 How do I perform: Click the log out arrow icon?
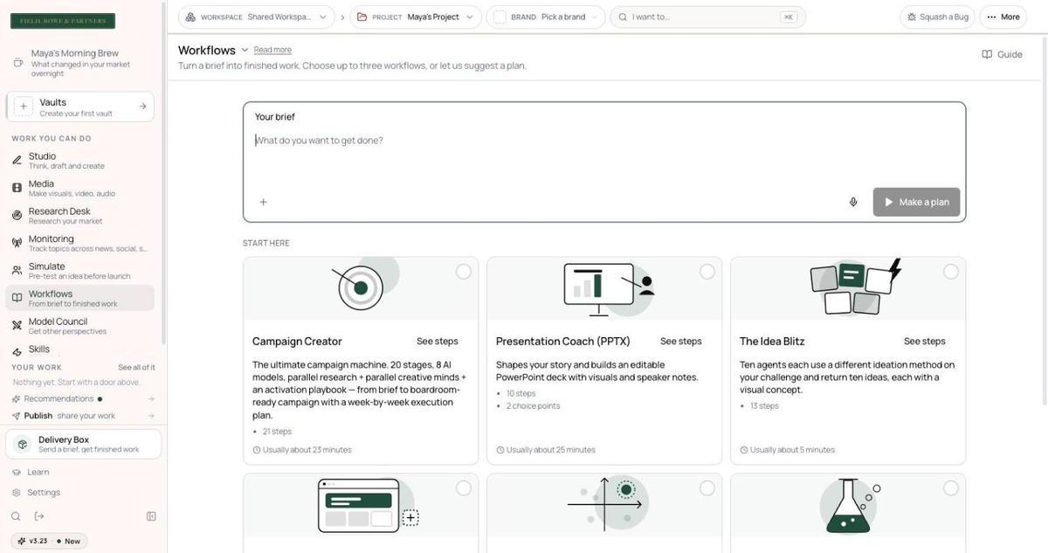click(x=39, y=516)
